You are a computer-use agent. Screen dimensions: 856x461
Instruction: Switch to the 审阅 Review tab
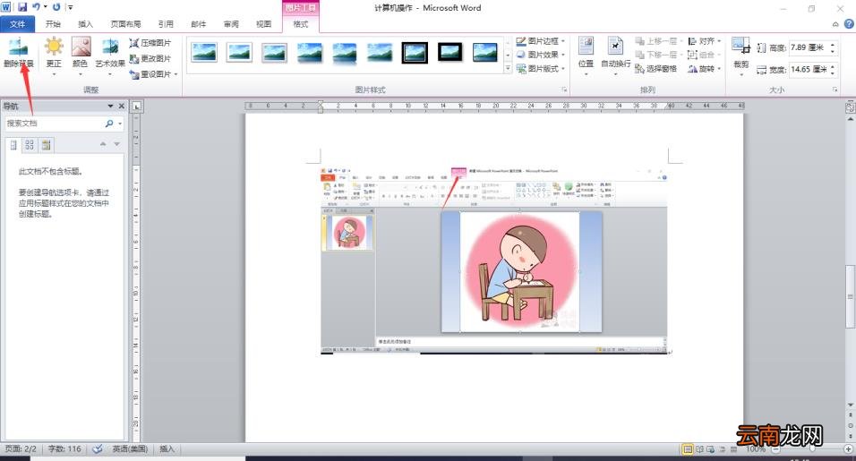point(231,24)
